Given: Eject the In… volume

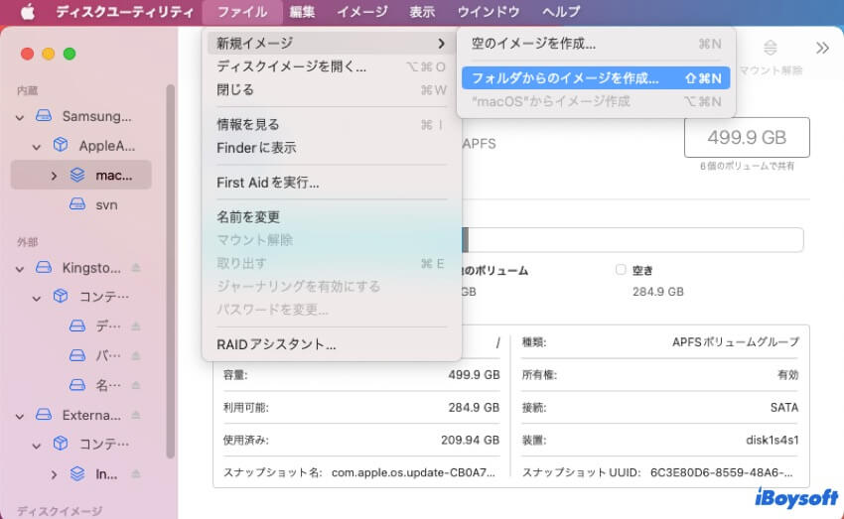Looking at the screenshot, I should click(136, 473).
